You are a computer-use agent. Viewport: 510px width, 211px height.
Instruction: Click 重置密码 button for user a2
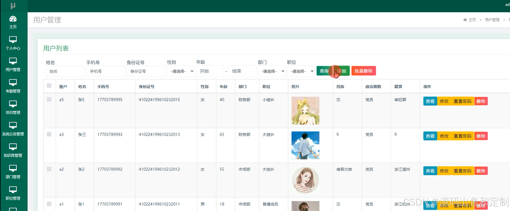pos(463,171)
